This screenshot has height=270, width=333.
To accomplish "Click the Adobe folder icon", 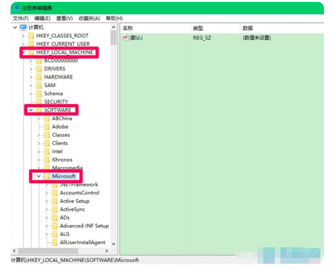I will (x=47, y=127).
